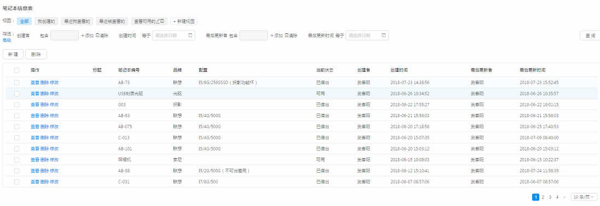Go to page 2 in pagination
600x206 pixels.
click(543, 197)
